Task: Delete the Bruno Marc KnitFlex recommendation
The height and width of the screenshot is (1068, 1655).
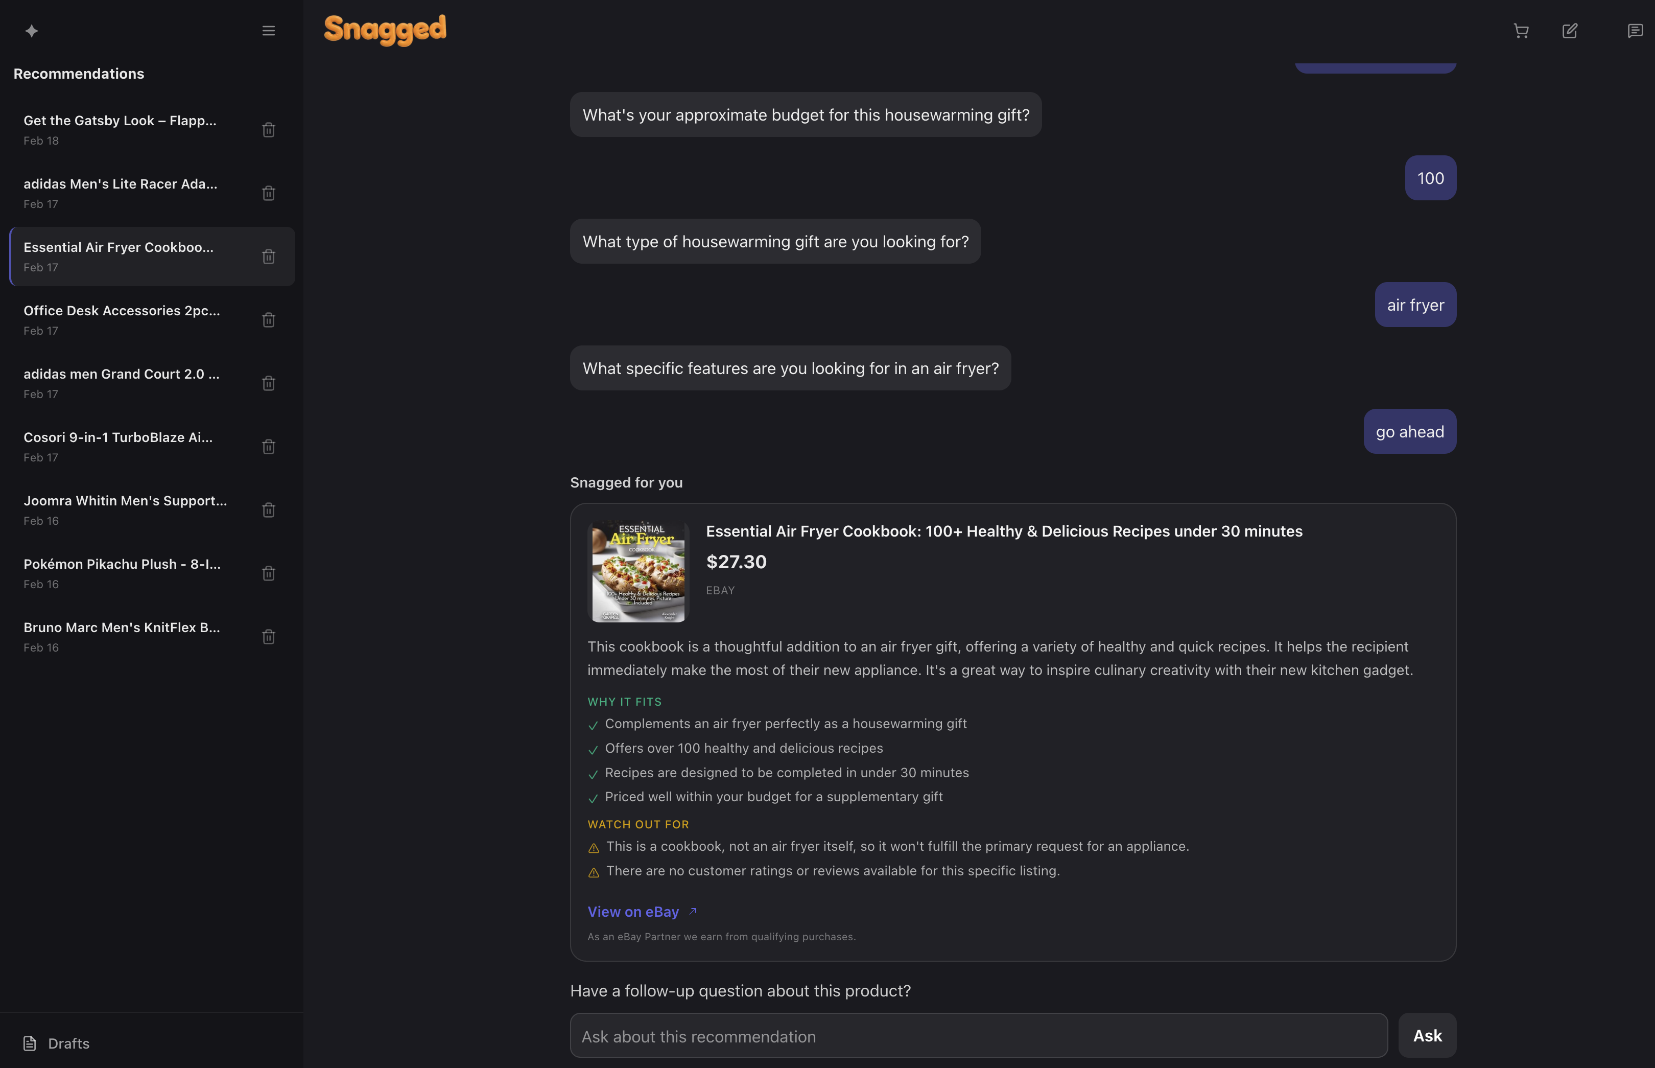Action: click(268, 637)
